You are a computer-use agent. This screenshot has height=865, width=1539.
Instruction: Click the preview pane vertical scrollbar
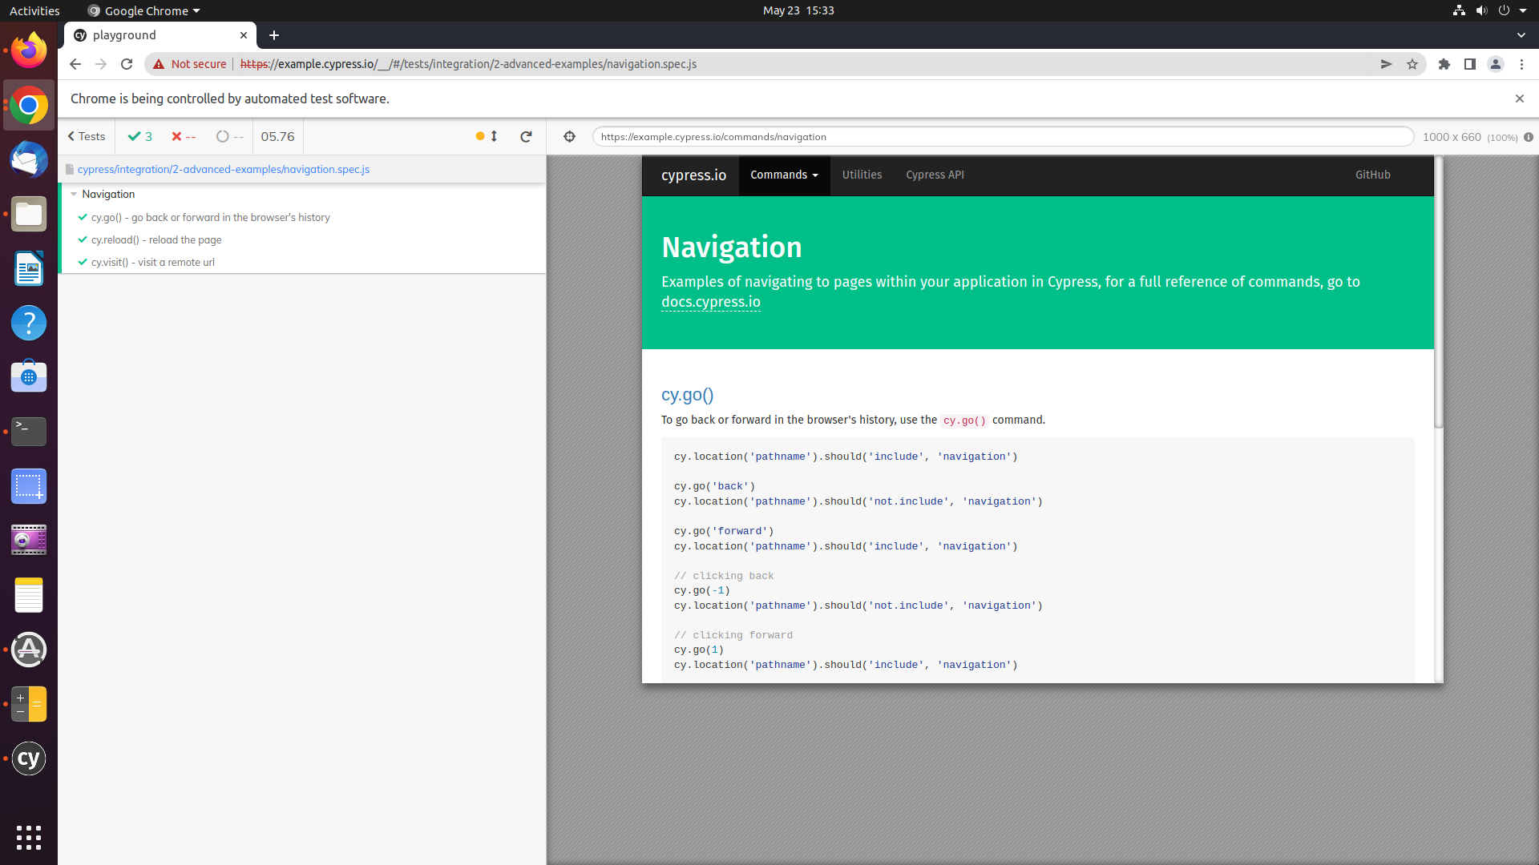point(1439,292)
